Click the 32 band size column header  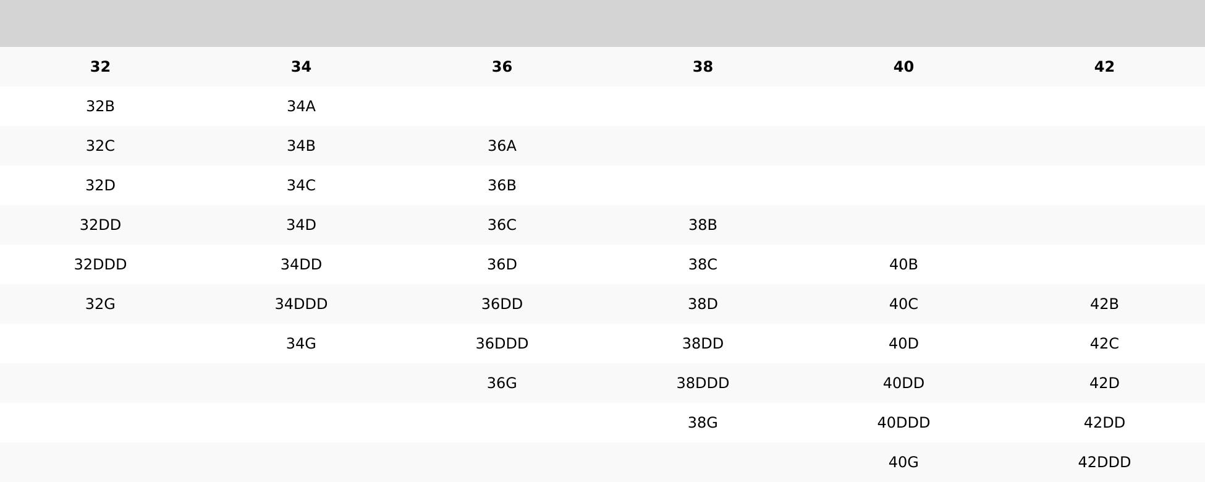pyautogui.click(x=100, y=67)
